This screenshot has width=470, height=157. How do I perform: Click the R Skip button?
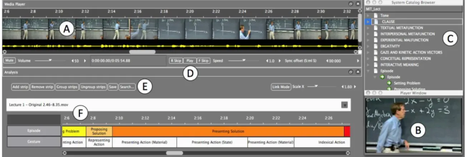(x=176, y=61)
